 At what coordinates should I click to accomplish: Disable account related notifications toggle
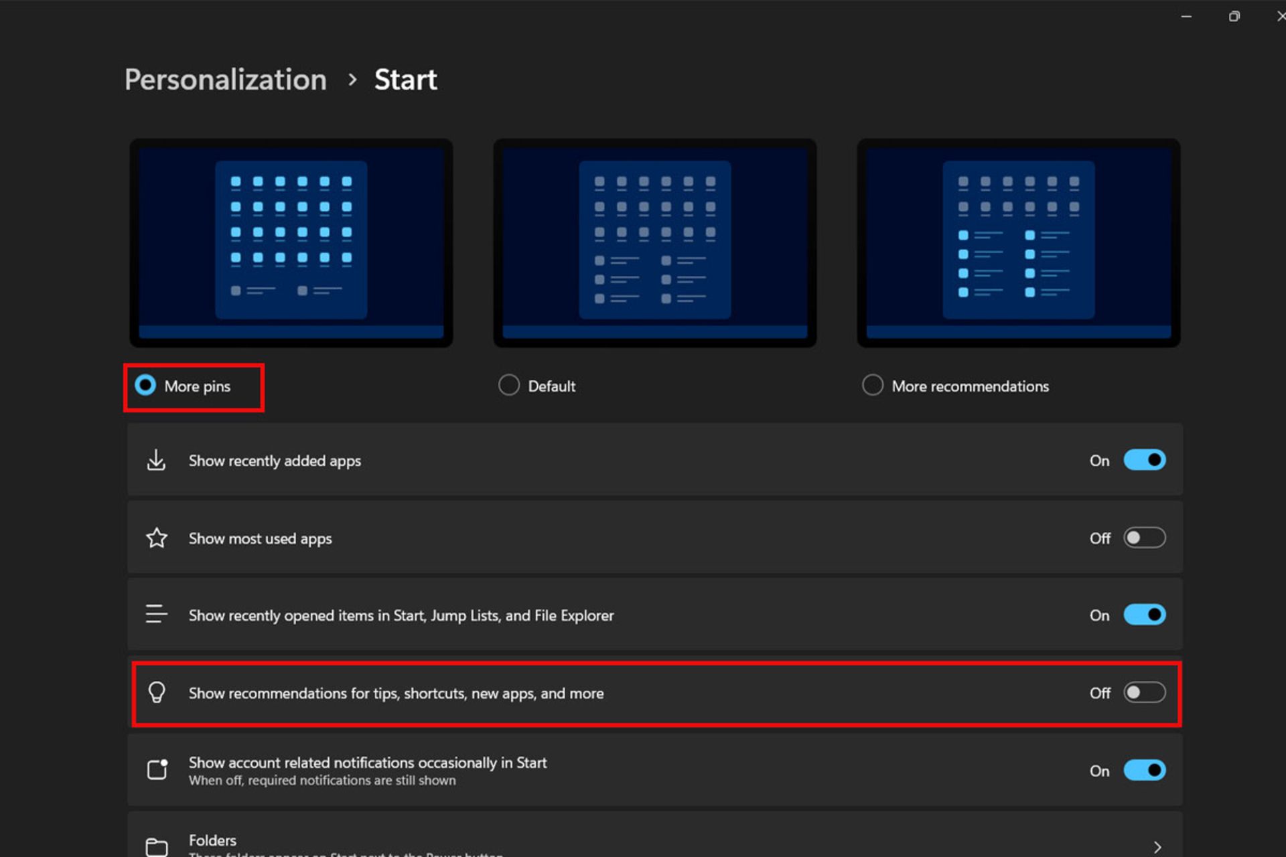(1144, 770)
